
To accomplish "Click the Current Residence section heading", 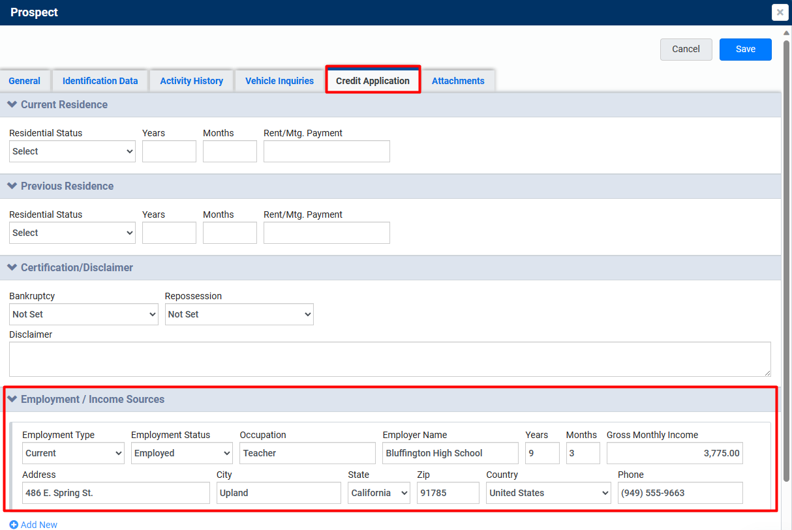I will coord(64,104).
